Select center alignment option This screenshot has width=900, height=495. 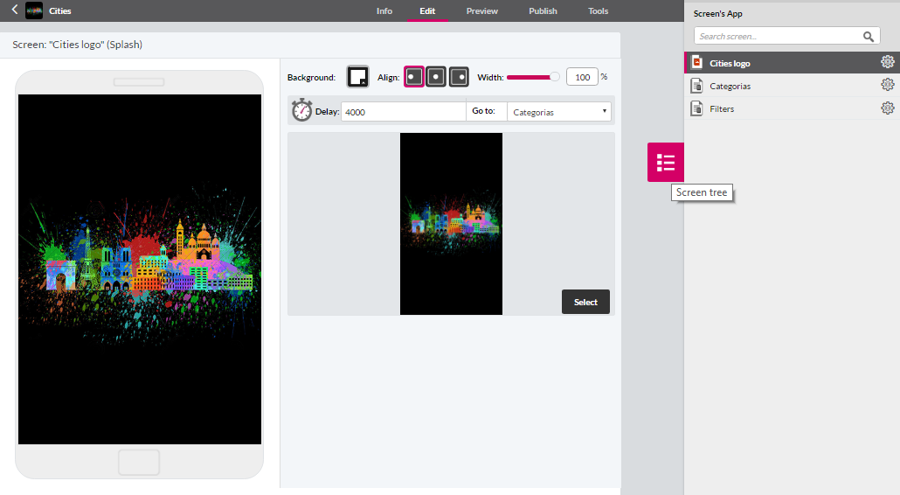click(436, 77)
